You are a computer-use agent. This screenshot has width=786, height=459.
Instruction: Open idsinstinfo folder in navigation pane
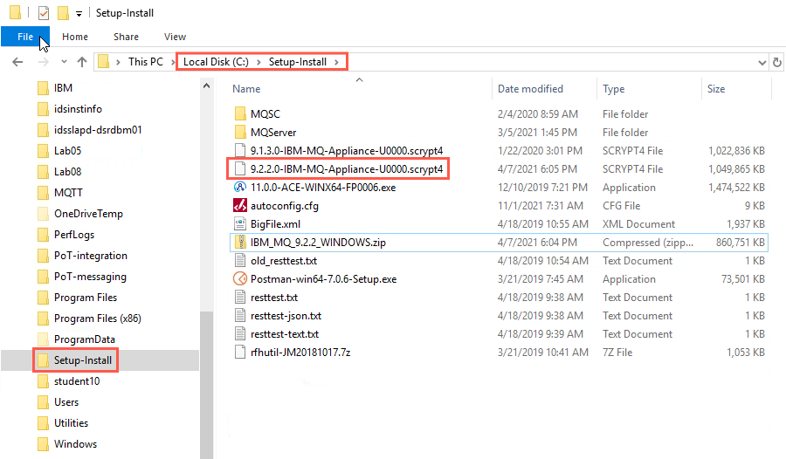tap(70, 109)
